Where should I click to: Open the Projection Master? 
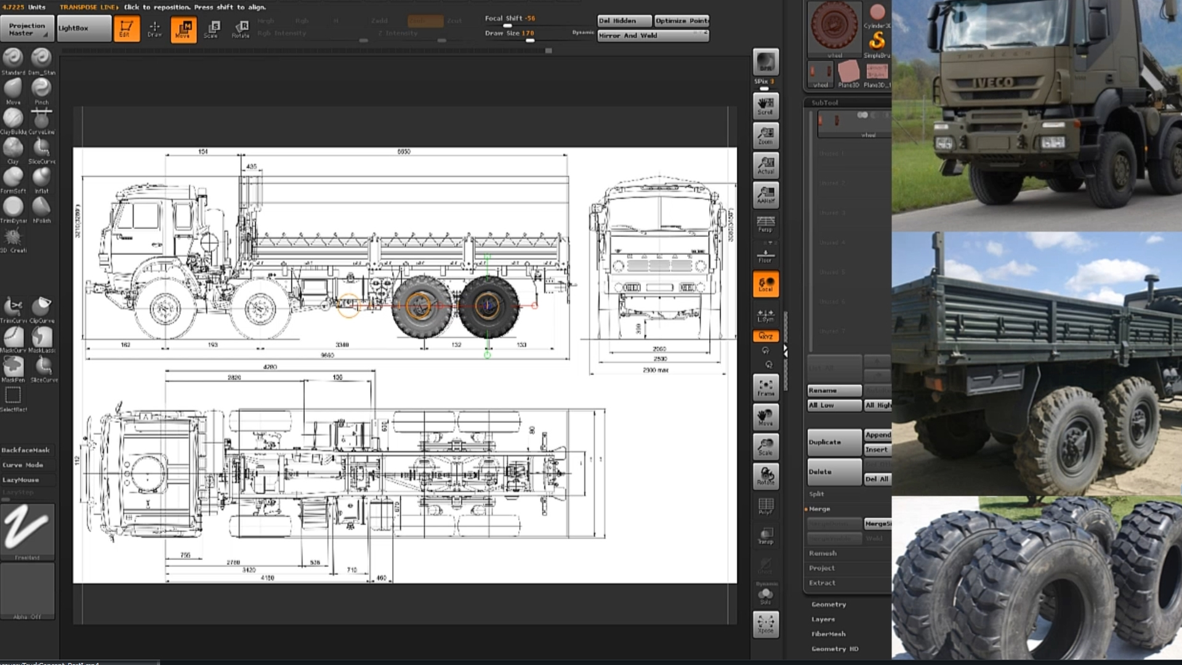tap(27, 29)
